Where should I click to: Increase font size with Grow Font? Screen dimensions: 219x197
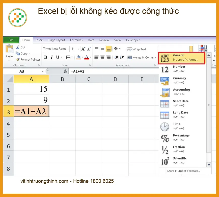click(x=83, y=49)
